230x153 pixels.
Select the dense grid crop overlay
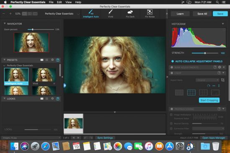179,93
